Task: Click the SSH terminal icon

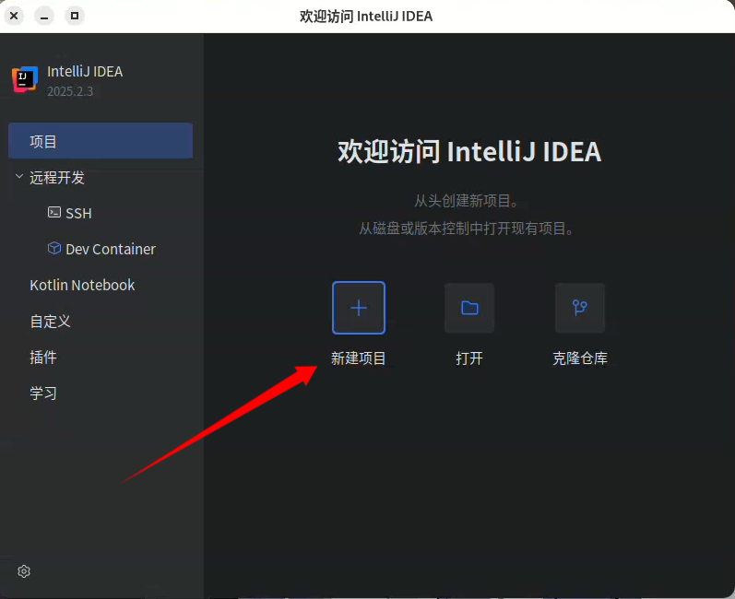Action: [x=54, y=213]
